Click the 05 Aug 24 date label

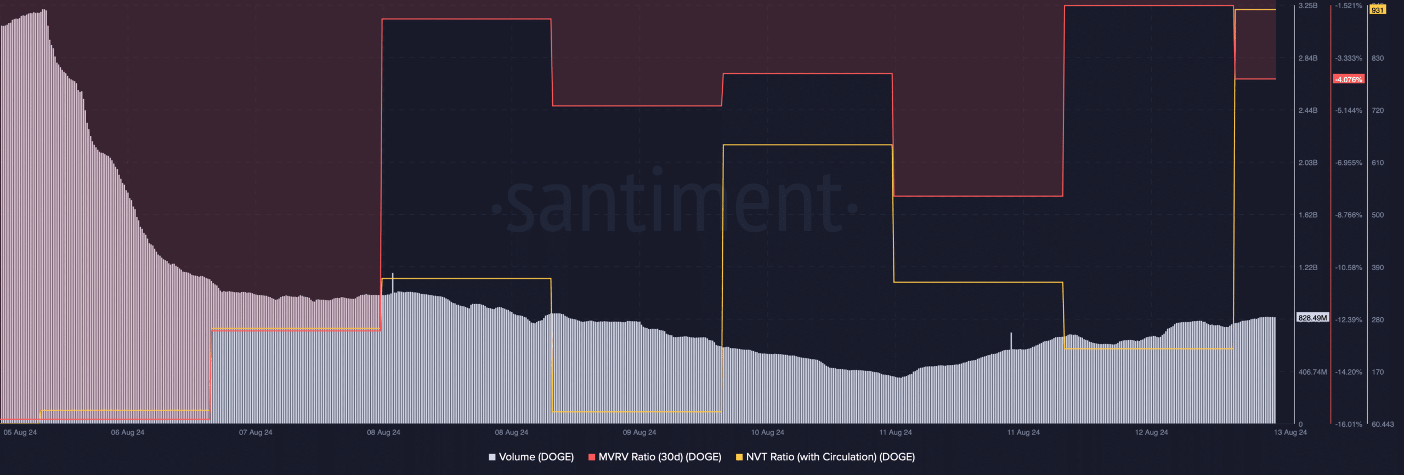[x=20, y=432]
